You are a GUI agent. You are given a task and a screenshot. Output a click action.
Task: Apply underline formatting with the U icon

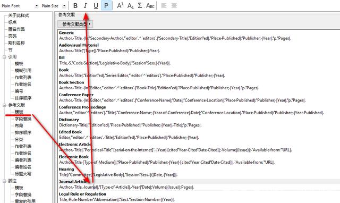96,6
